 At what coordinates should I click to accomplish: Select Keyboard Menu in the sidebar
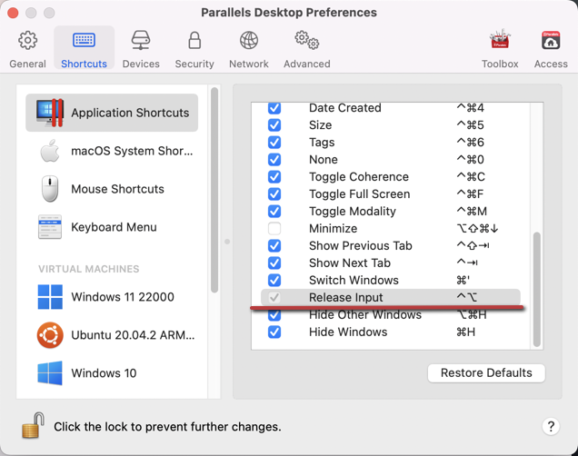[x=112, y=227]
